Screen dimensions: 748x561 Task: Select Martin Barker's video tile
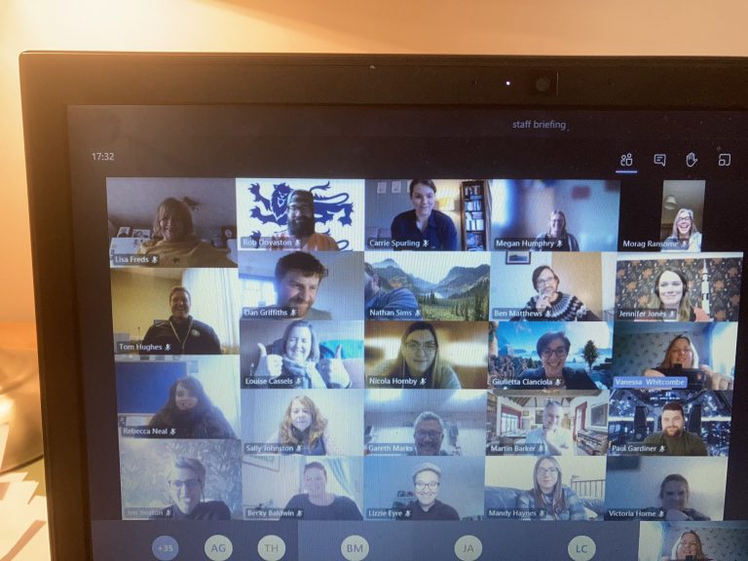[x=547, y=423]
